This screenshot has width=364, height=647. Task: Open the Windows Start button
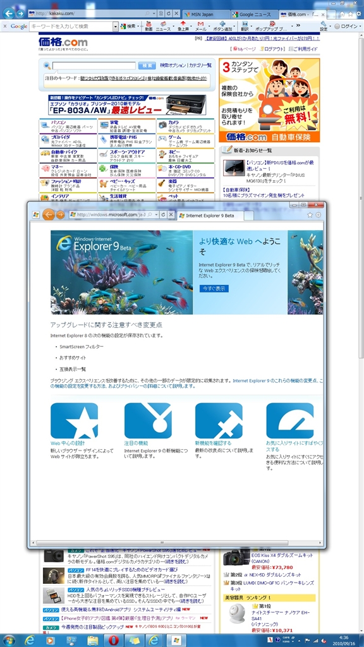pyautogui.click(x=9, y=640)
